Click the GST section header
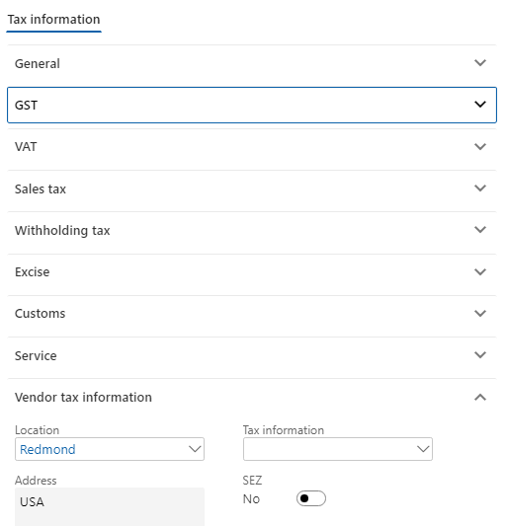Image resolution: width=506 pixels, height=526 pixels. tap(252, 105)
